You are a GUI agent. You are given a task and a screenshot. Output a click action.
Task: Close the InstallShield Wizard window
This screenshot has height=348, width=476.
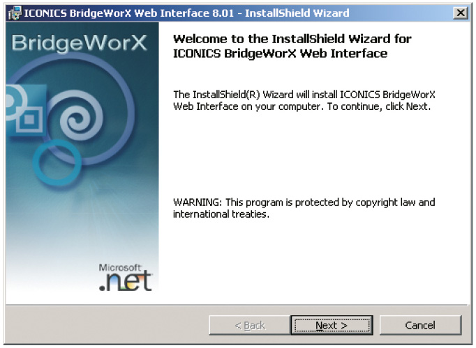click(x=460, y=13)
